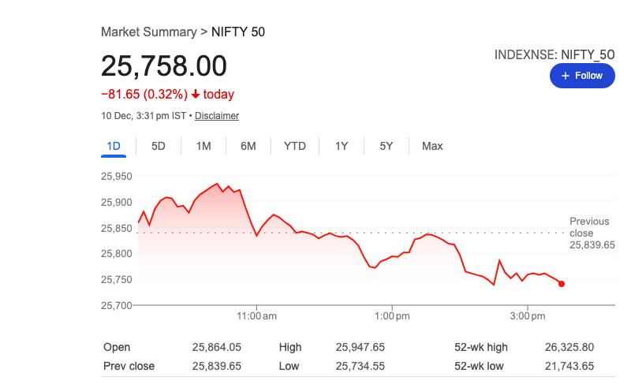Click the 3:00 pm time marker
The image size is (631, 388).
[x=527, y=316]
